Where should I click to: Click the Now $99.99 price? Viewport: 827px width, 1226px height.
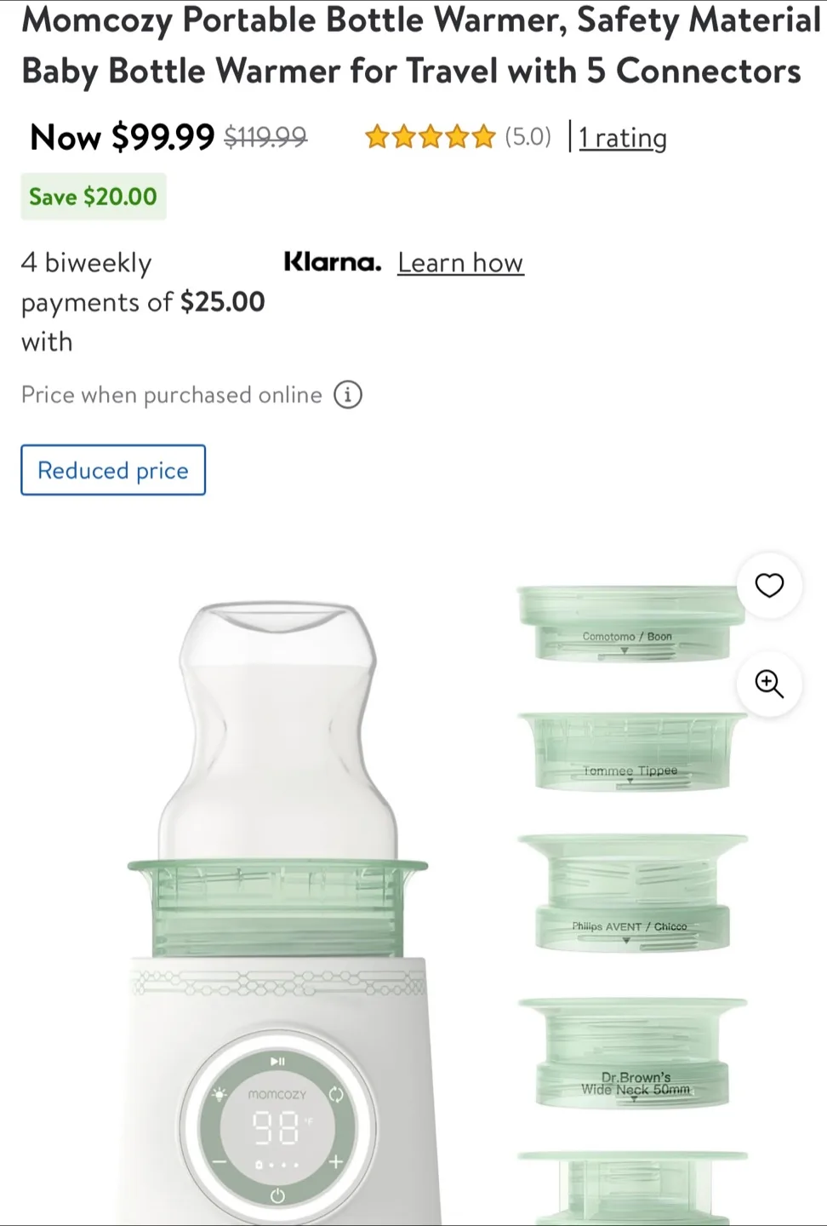pyautogui.click(x=122, y=136)
